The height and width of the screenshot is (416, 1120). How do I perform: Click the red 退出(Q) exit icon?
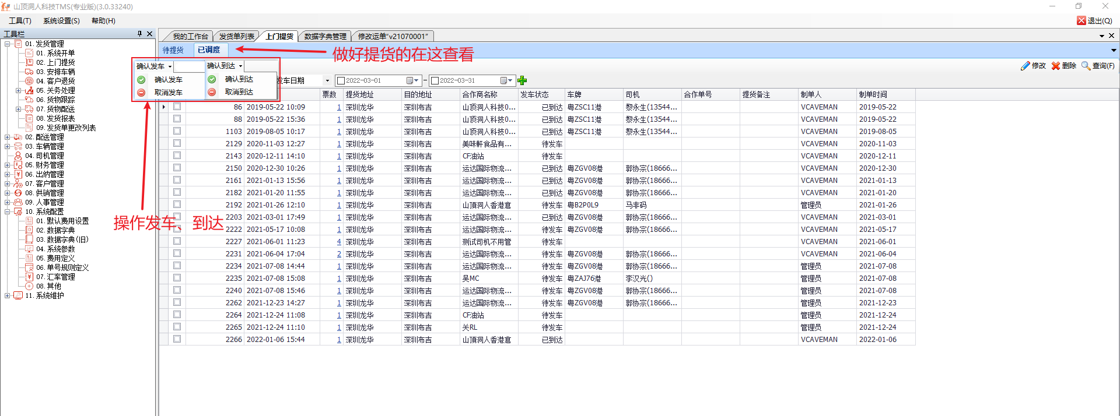point(1081,20)
